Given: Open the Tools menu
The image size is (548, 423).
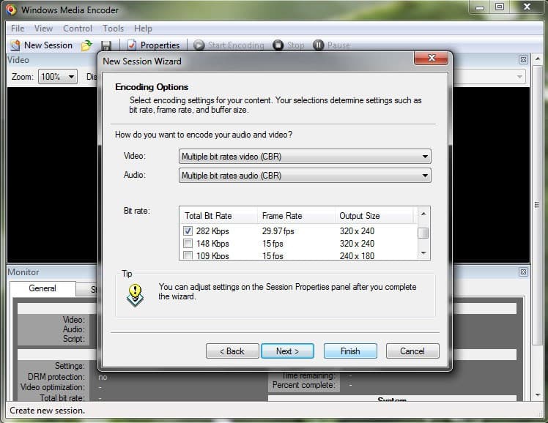Looking at the screenshot, I should (x=113, y=29).
